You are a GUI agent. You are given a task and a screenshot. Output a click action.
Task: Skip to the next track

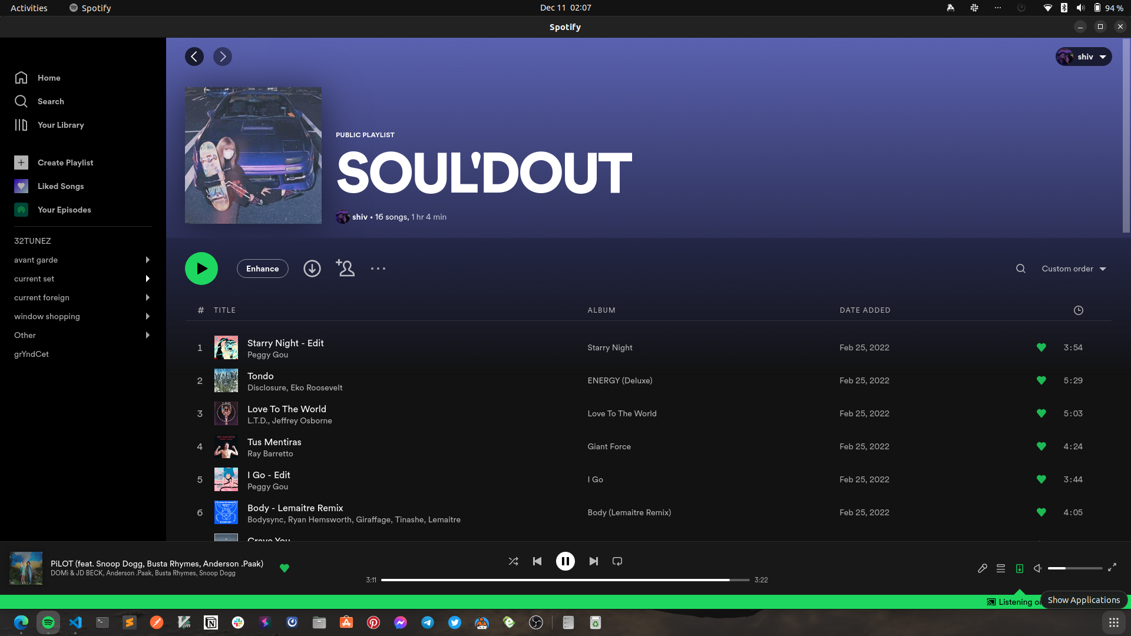click(594, 561)
